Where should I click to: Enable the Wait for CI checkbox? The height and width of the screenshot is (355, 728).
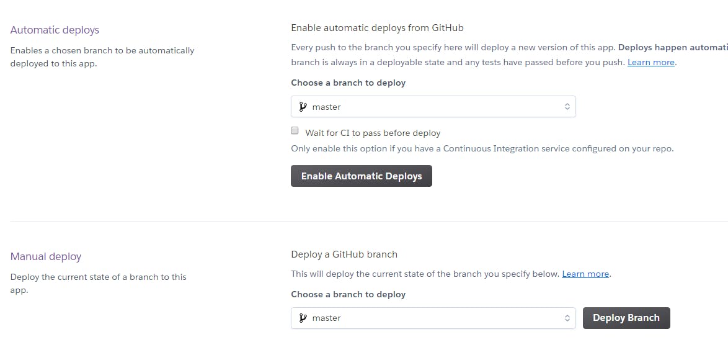pos(295,131)
